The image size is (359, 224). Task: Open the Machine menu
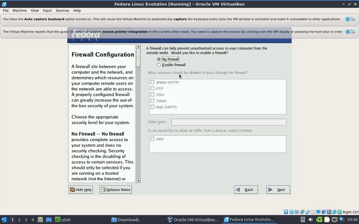20,10
